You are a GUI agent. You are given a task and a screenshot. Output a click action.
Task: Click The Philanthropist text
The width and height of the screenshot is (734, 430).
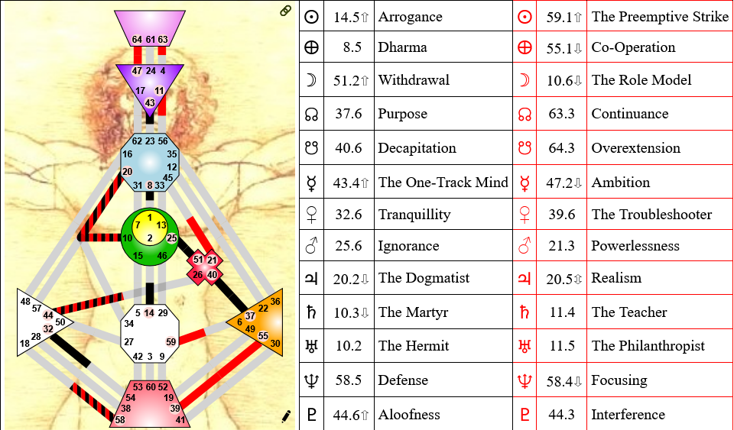click(648, 346)
